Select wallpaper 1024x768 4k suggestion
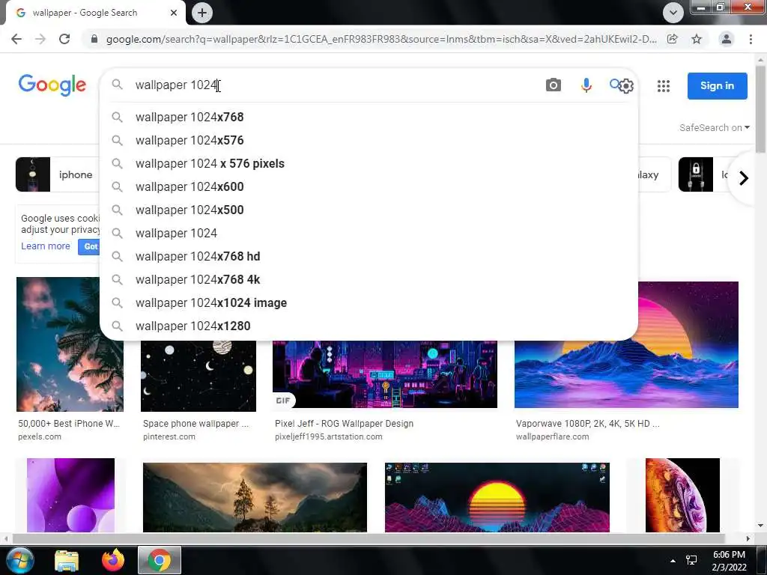The width and height of the screenshot is (767, 575). [x=369, y=280]
